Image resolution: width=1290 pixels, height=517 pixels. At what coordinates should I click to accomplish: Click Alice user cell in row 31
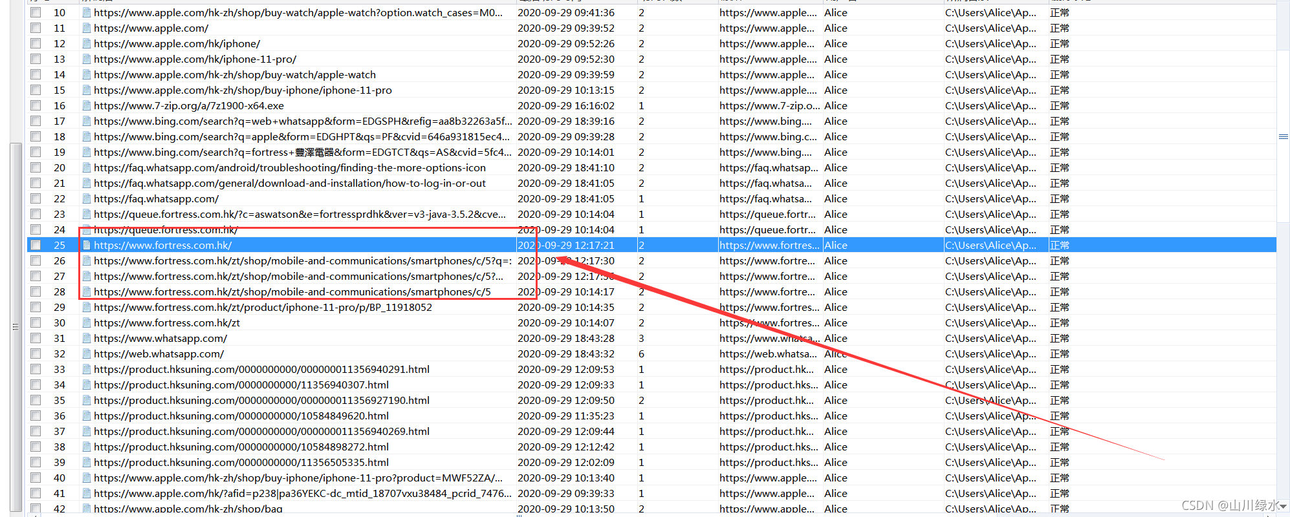(x=835, y=338)
